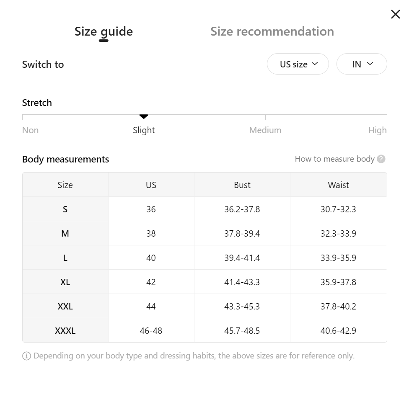Screen dimensions: 409x397
Task: Select the Size guide tab
Action: (104, 31)
